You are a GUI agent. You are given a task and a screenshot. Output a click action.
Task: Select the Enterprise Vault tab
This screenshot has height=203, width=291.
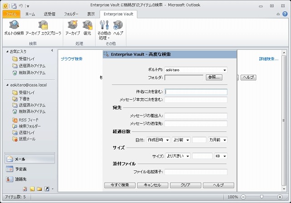pyautogui.click(x=118, y=14)
